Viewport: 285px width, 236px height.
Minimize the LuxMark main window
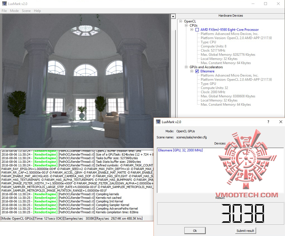(253, 4)
